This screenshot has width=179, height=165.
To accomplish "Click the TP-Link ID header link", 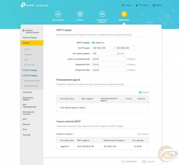I will (x=144, y=5).
